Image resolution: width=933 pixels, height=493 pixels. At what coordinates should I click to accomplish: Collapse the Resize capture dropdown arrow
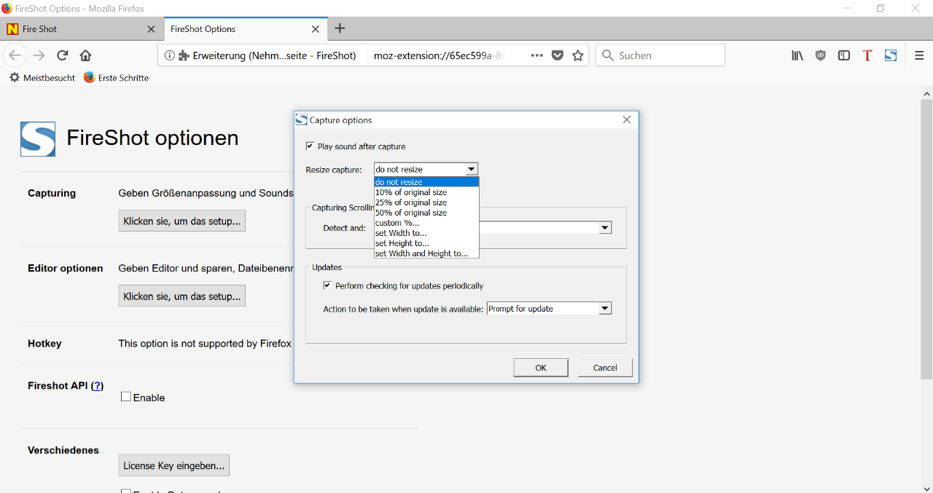[x=472, y=169]
